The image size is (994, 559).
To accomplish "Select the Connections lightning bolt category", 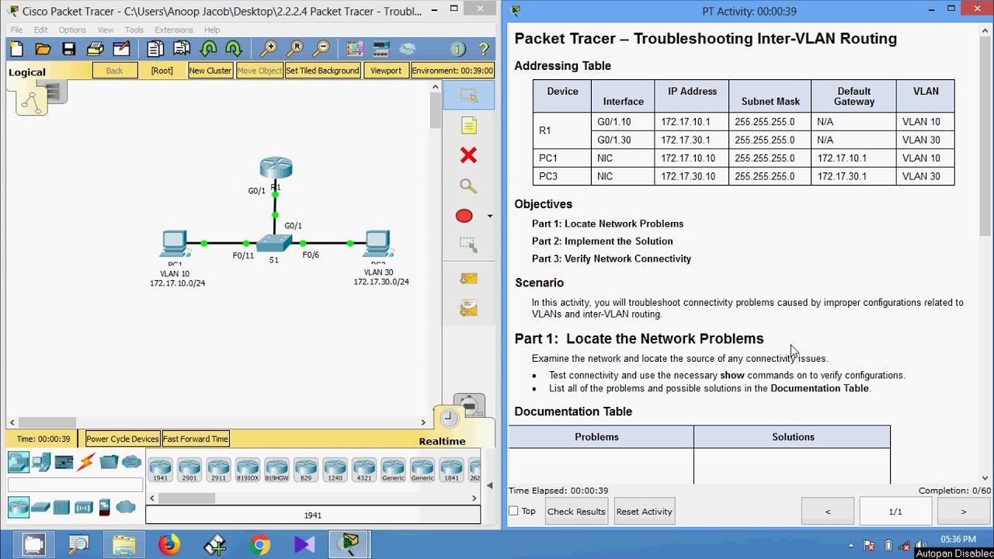I will (86, 462).
